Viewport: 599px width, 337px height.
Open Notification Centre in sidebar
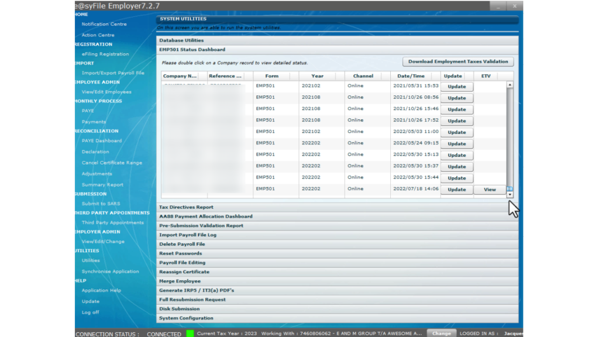[104, 24]
